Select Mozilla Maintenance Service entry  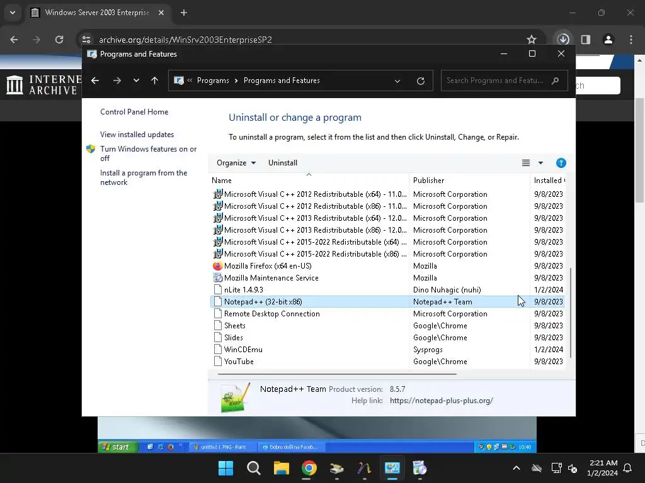pos(387,277)
